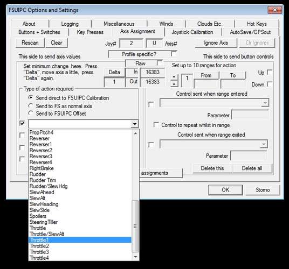Viewport: 289px width, 269px height.
Task: Toggle the Profile specific checkbox
Action: [174, 54]
